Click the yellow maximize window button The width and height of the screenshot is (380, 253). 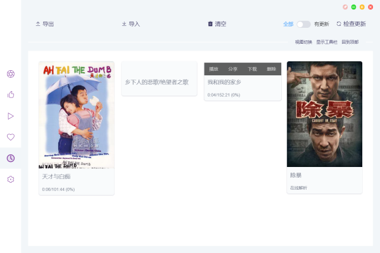(x=362, y=7)
